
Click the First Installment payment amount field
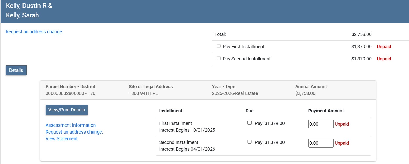[321, 124]
